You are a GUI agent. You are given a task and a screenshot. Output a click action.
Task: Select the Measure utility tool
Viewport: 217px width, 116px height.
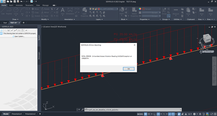[176, 11]
